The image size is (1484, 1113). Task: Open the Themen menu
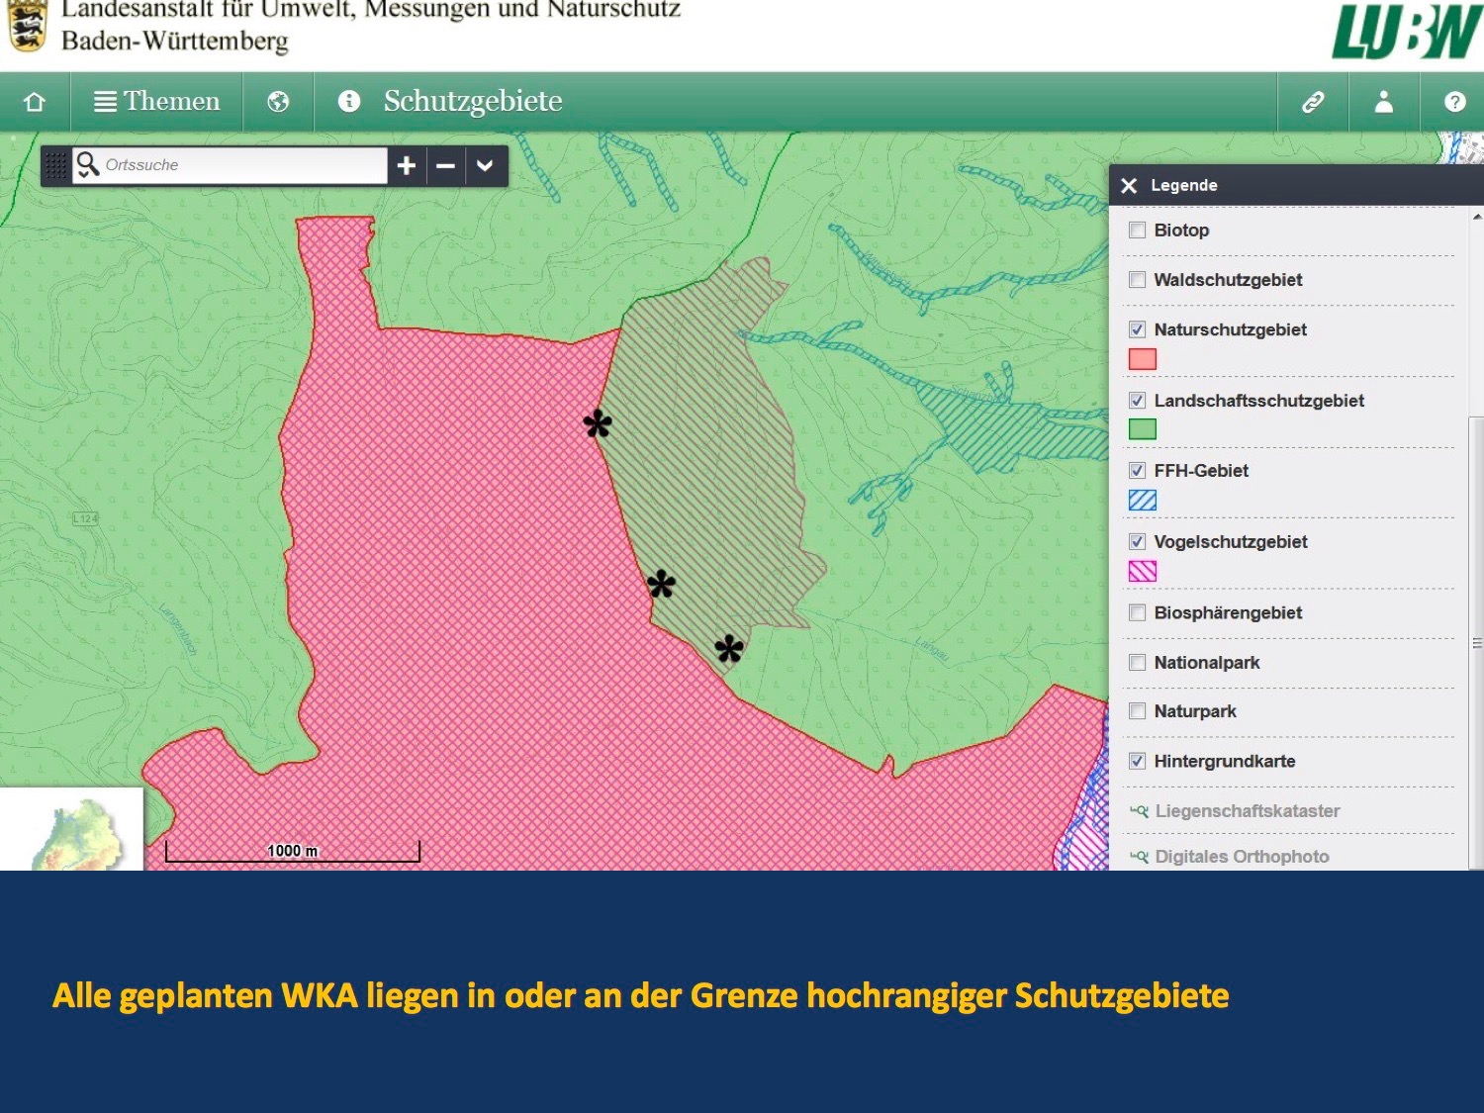(x=157, y=102)
